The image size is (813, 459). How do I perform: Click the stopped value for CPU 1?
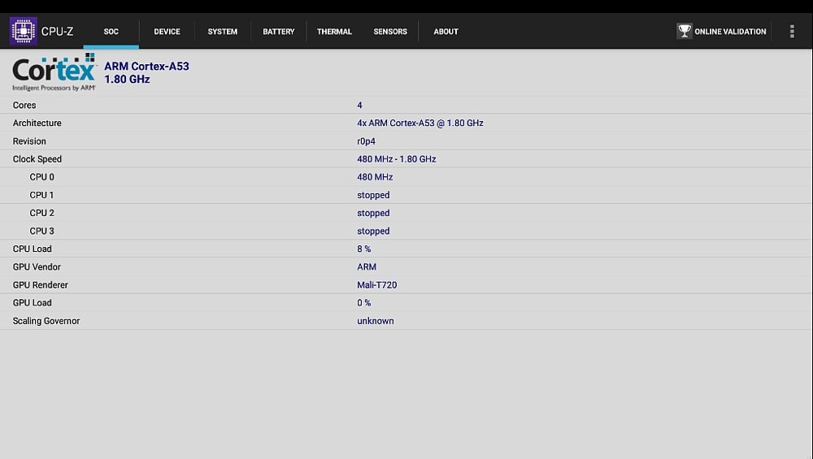point(373,195)
